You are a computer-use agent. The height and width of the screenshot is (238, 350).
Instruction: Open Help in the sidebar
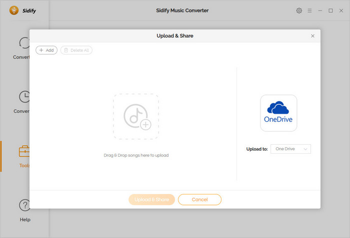point(25,211)
